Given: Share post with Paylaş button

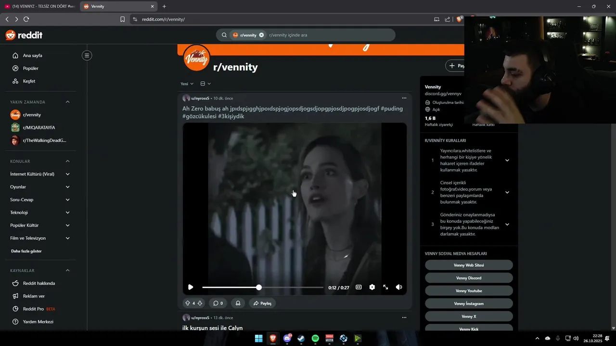Looking at the screenshot, I should point(263,303).
